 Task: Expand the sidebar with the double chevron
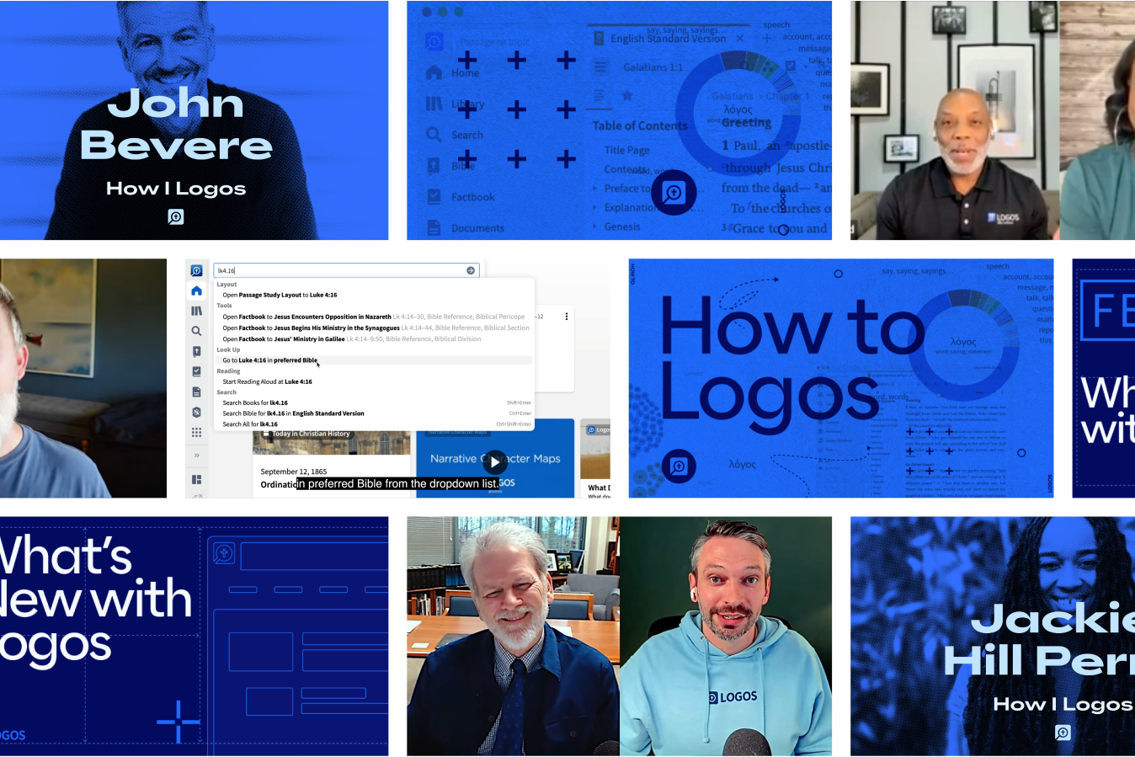pyautogui.click(x=196, y=456)
